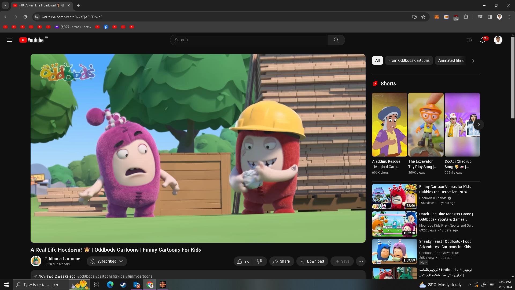Open the #funnycartoons hashtag
This screenshot has width=515, height=290.
[139, 276]
